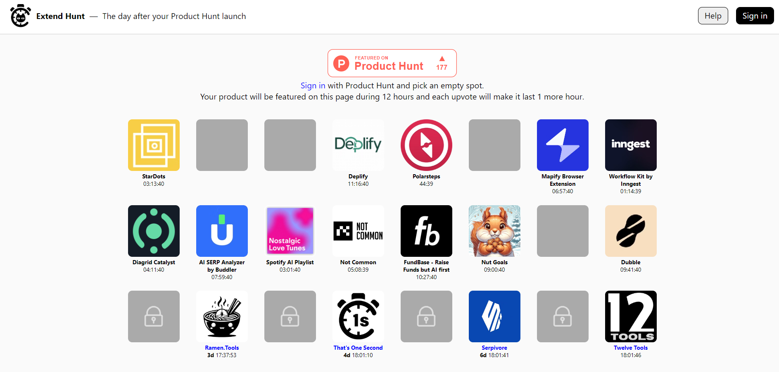Click the Polarsteps red compass icon
779x372 pixels.
click(426, 145)
